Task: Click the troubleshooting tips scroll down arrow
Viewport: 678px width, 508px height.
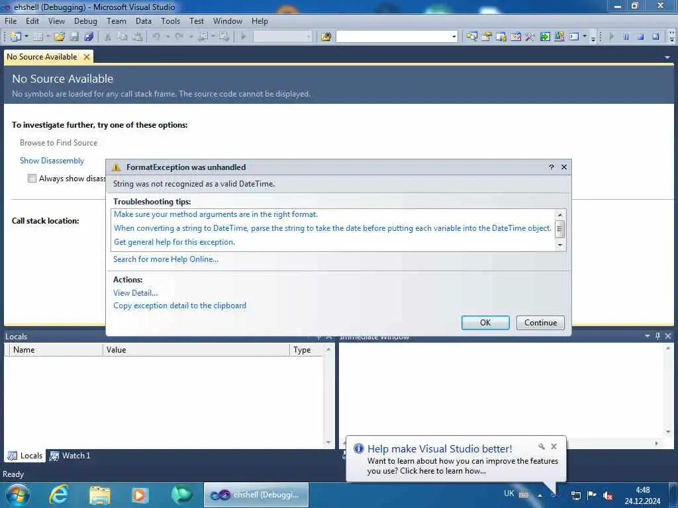Action: coord(560,245)
